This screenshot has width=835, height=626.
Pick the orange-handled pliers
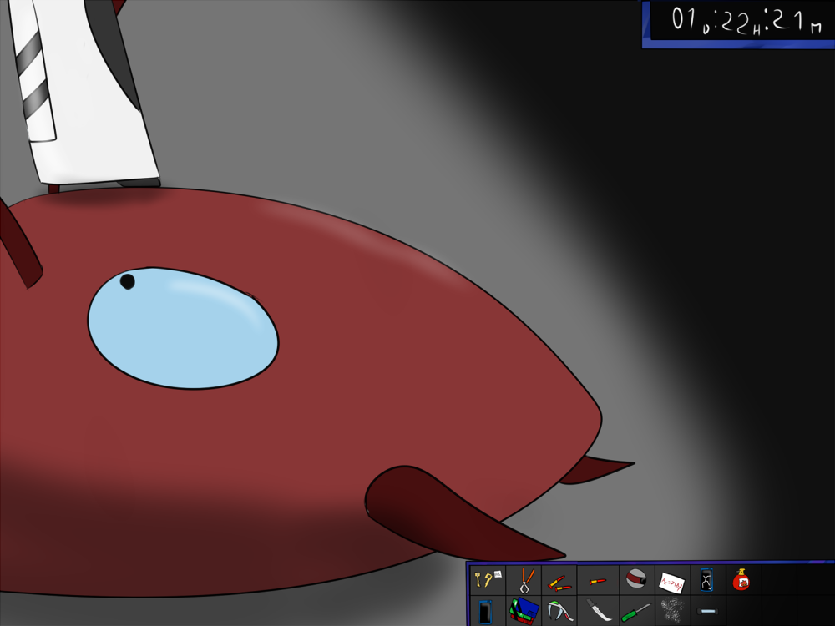point(524,579)
